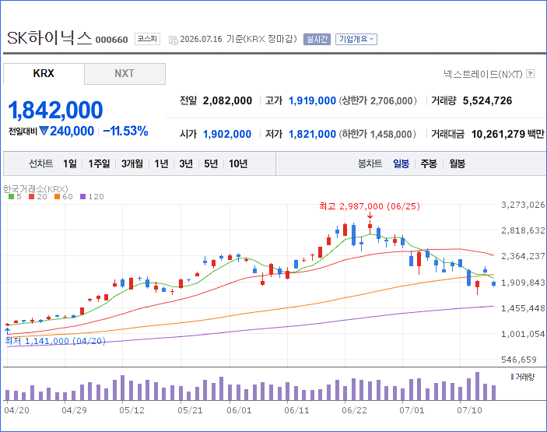Viewport: 547px width, 432px height.
Task: Click the purple 거래량 legend marker
Action: click(513, 377)
